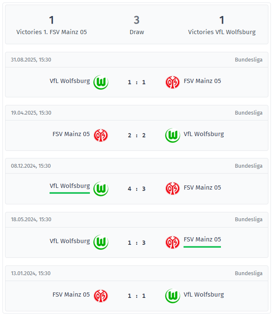Open the 2 : 2 match score

[136, 135]
